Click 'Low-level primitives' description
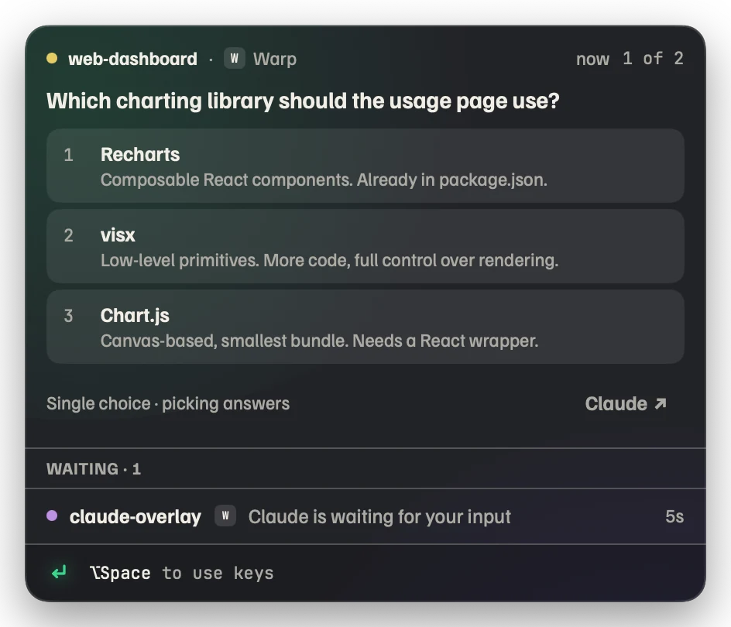Image resolution: width=731 pixels, height=627 pixels. tap(330, 260)
